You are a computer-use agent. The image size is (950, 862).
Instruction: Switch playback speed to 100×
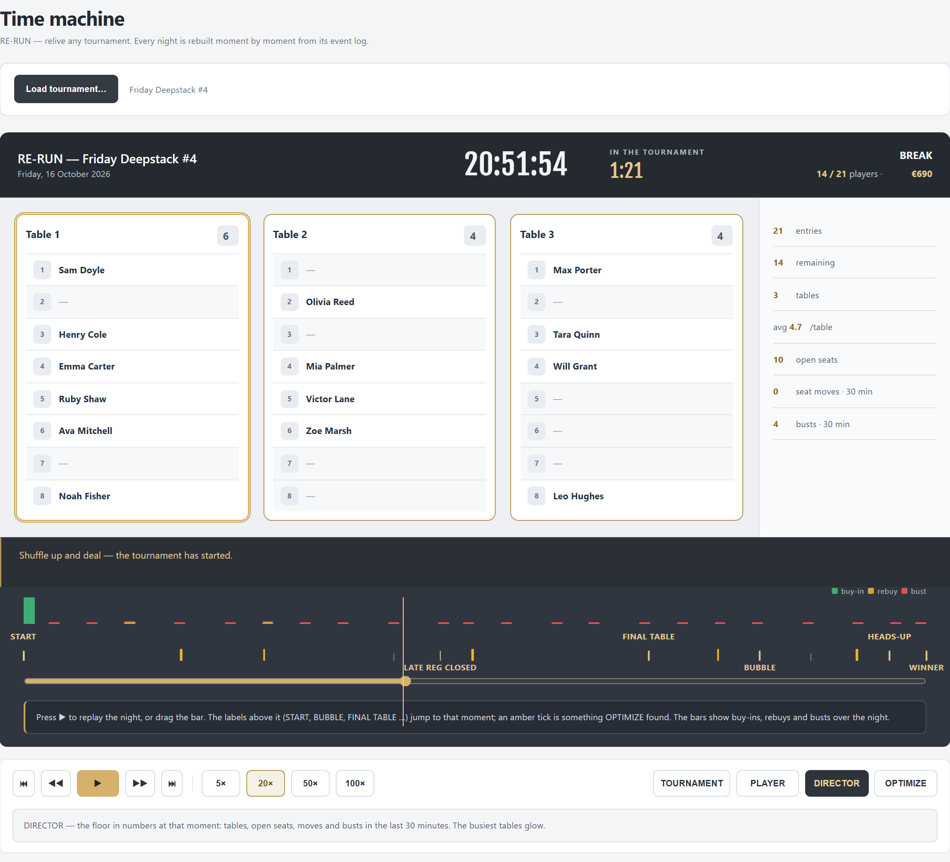point(355,783)
